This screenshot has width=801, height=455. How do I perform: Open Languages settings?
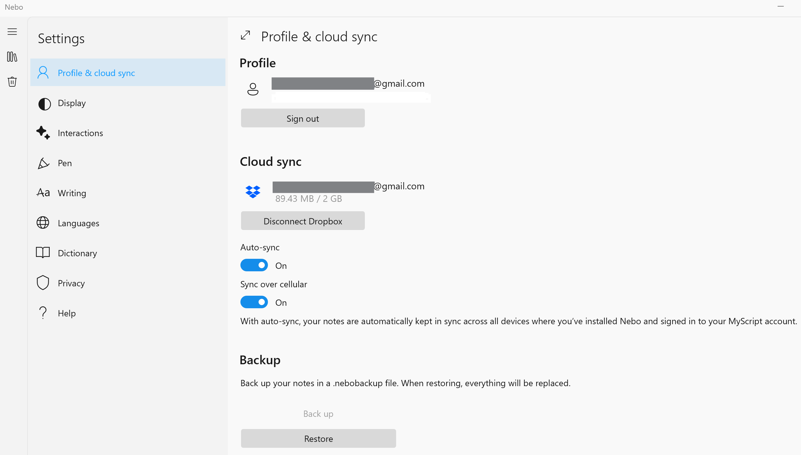click(x=78, y=223)
